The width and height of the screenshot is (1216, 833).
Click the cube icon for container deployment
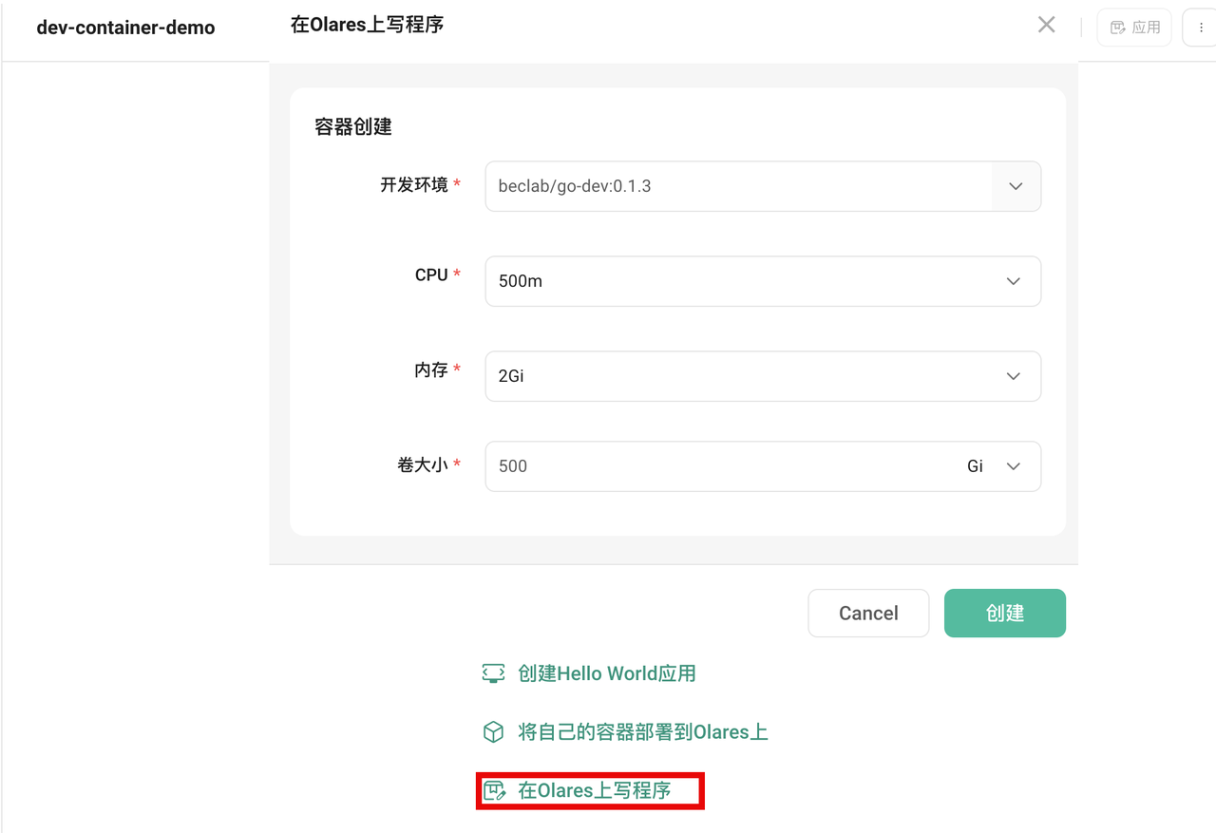click(493, 732)
